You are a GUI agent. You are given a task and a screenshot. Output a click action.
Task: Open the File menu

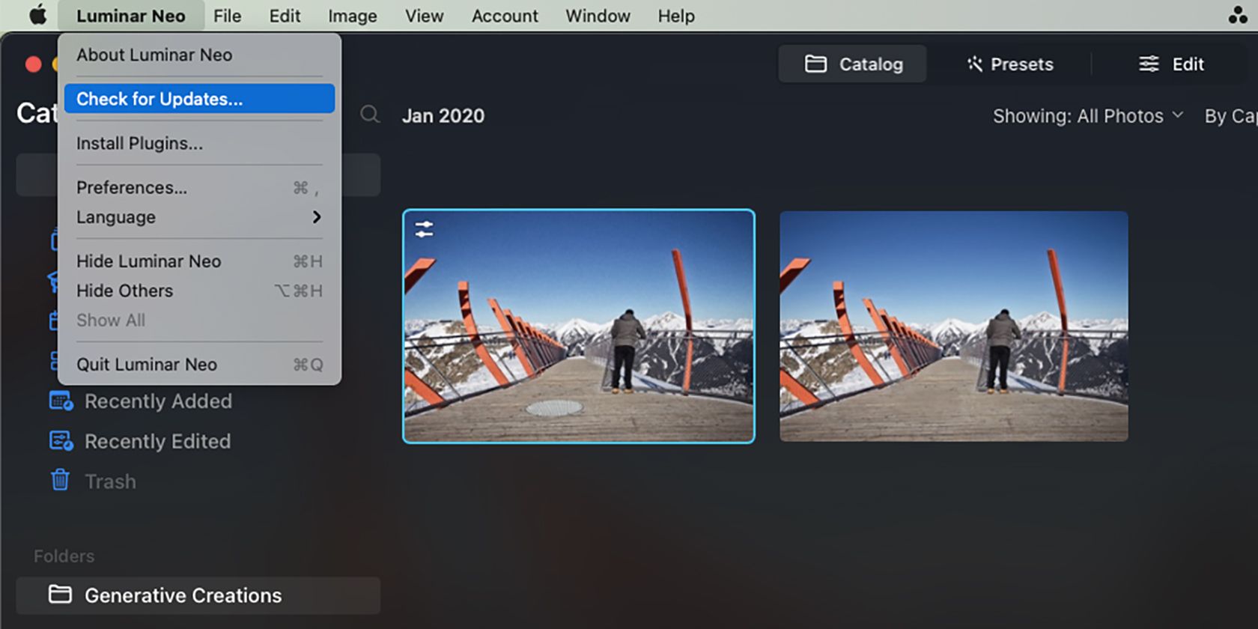click(x=227, y=16)
